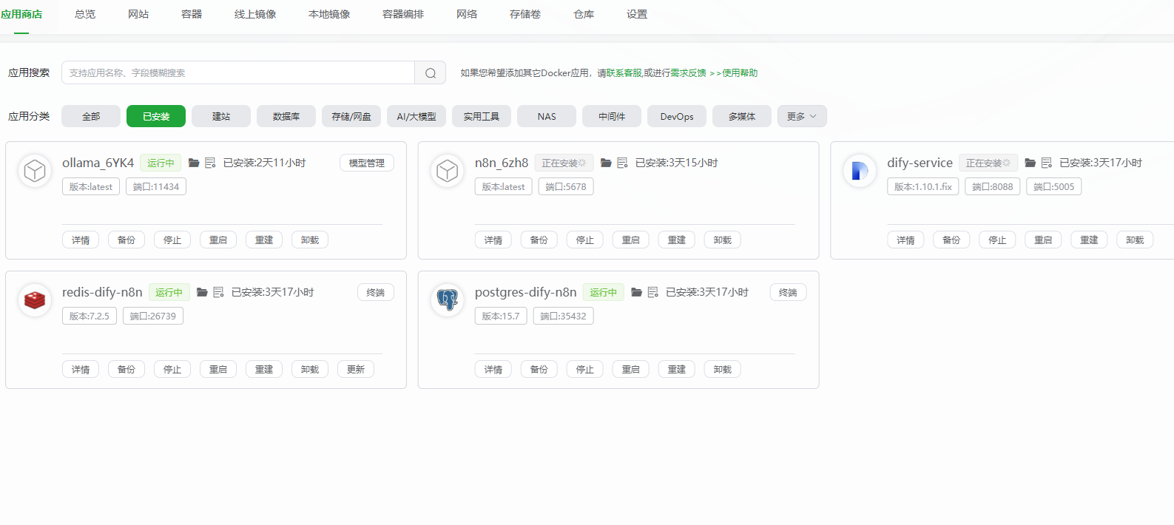The height and width of the screenshot is (525, 1174).
Task: Click 重启 for n8n_6zh8
Action: pyautogui.click(x=631, y=240)
